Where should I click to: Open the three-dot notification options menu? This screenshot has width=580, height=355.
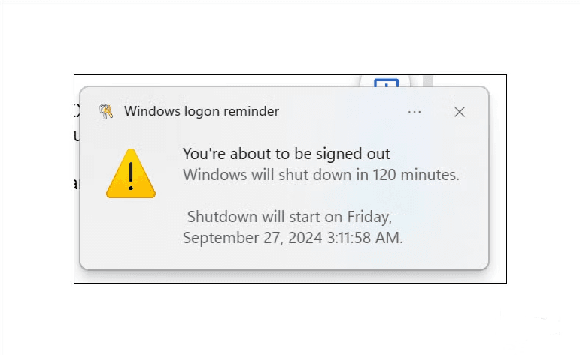click(x=415, y=112)
